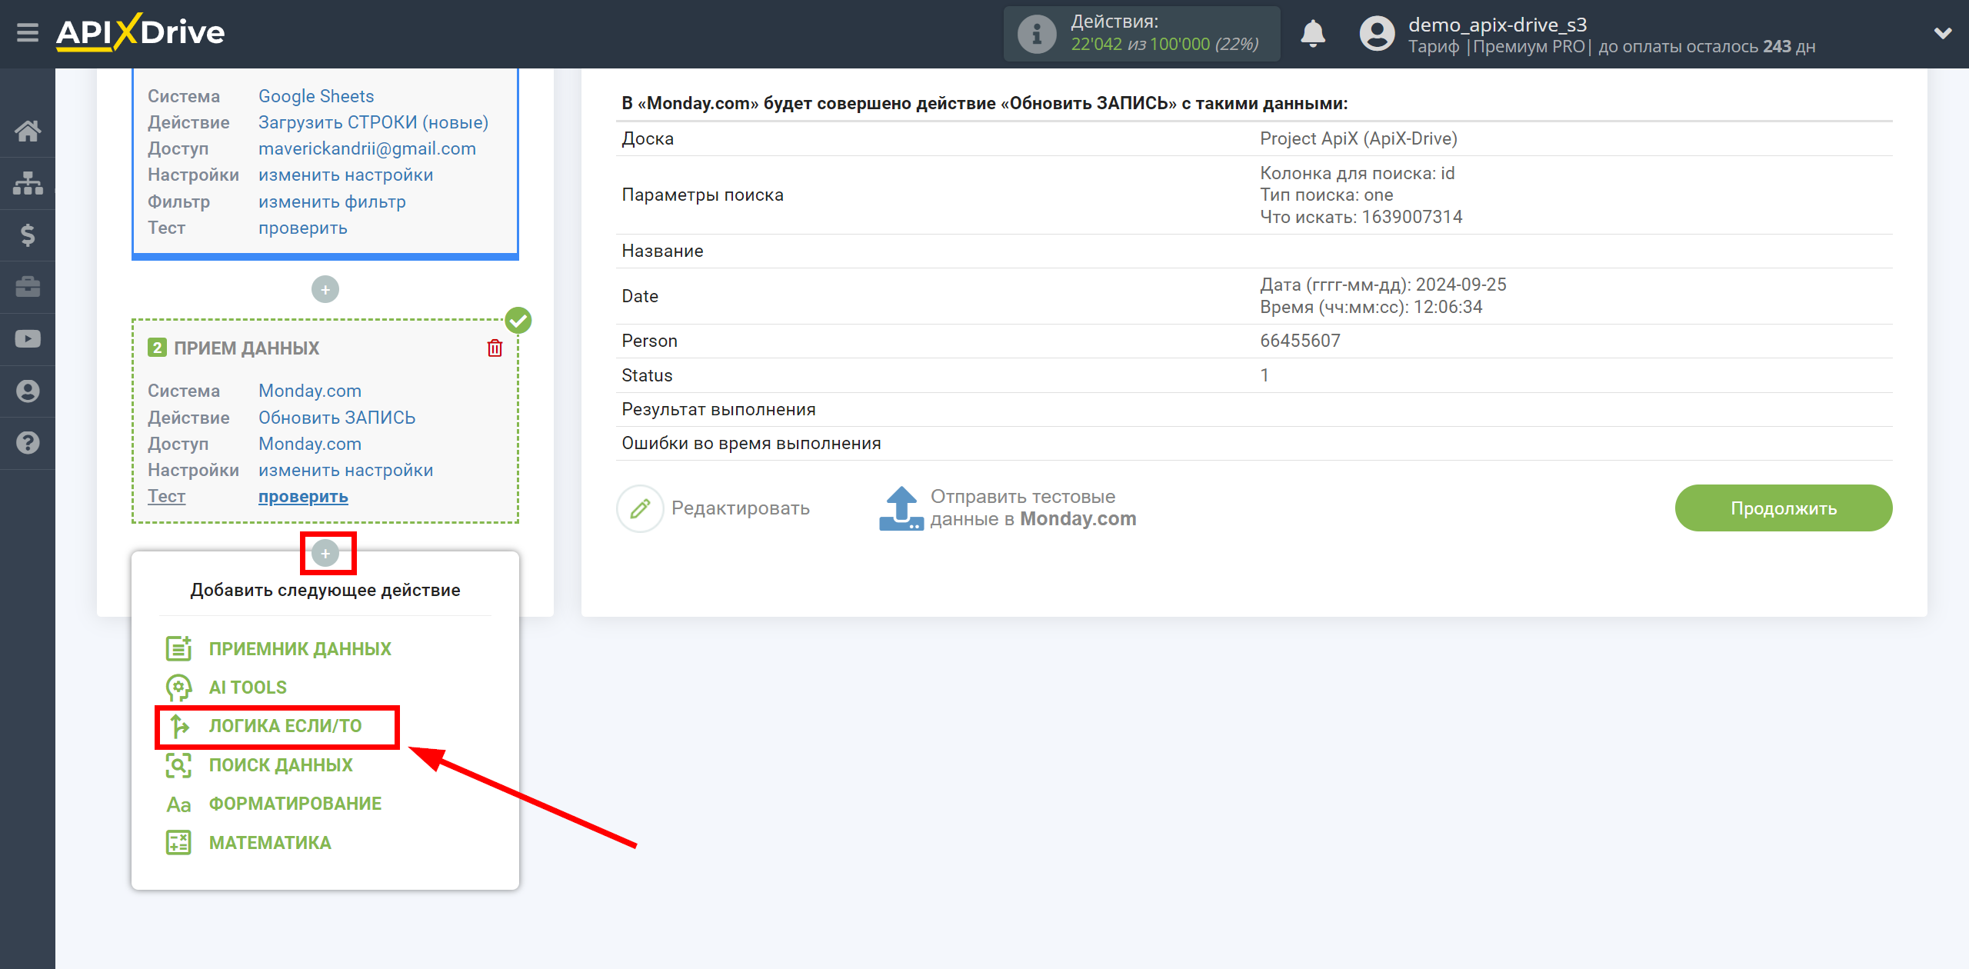The height and width of the screenshot is (969, 1969).
Task: Open receiver Monday.com system link
Action: pyautogui.click(x=309, y=391)
